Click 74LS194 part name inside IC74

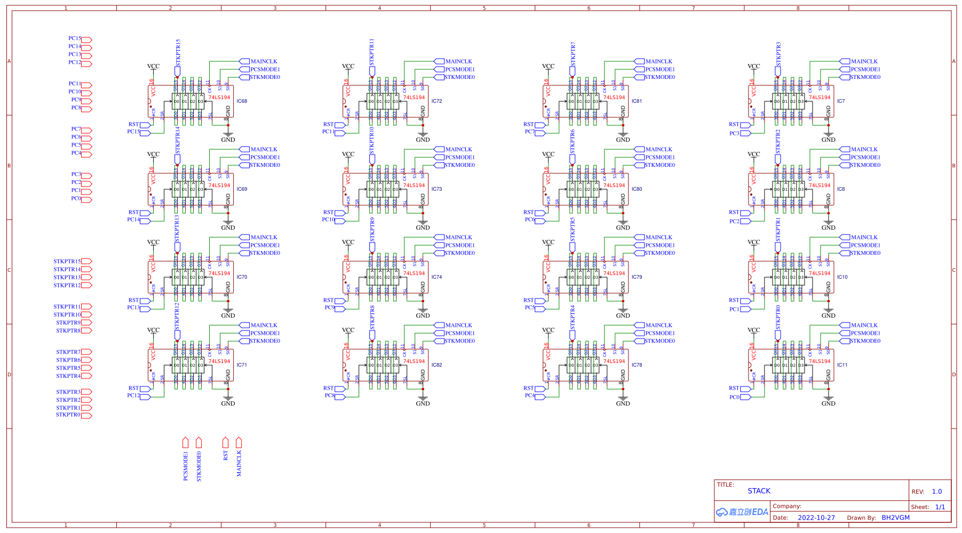414,273
